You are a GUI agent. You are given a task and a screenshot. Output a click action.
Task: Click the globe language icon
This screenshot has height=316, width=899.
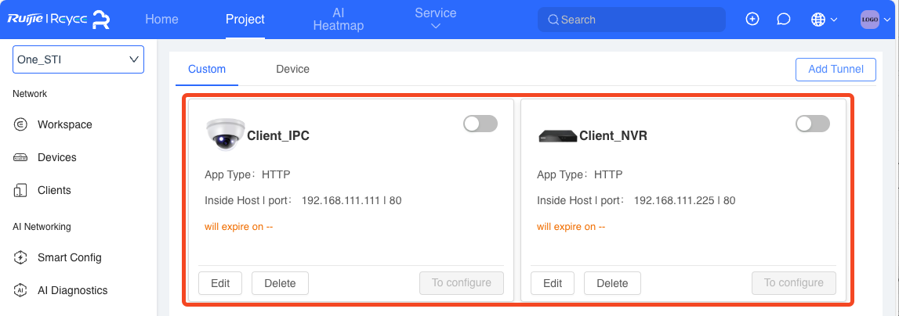coord(818,20)
